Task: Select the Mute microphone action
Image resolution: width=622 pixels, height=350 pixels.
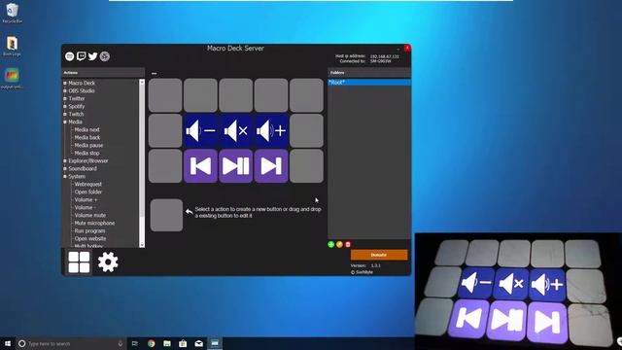Action: (94, 223)
